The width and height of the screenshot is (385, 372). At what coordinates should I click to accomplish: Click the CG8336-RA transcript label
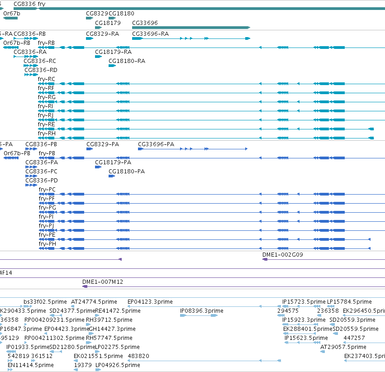pos(30,52)
